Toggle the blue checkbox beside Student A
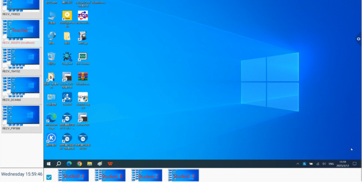 pos(49,177)
